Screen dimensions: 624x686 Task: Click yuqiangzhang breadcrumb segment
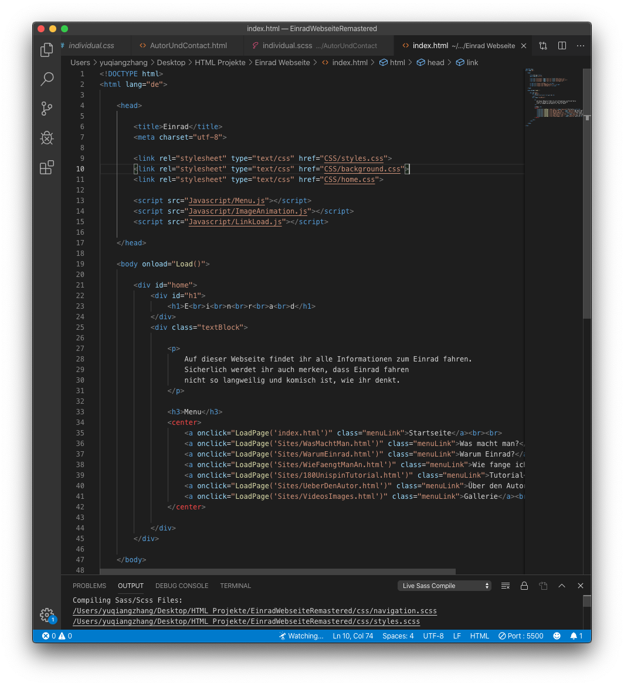pyautogui.click(x=123, y=63)
